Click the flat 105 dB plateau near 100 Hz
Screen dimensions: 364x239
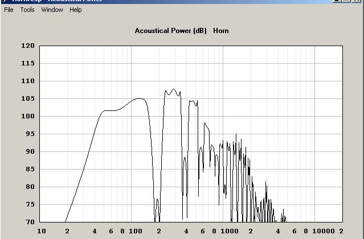point(140,98)
